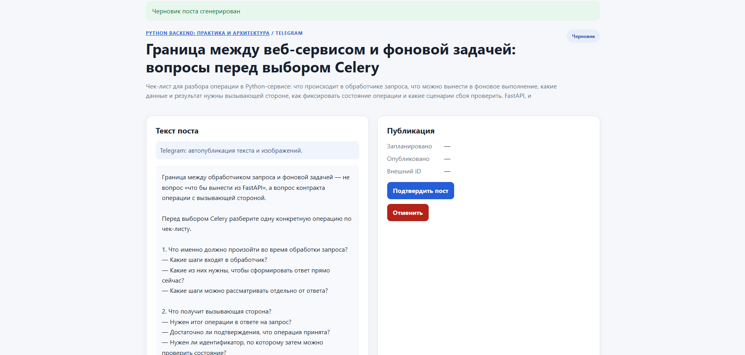Click the red 'Отменить' button

tap(408, 213)
